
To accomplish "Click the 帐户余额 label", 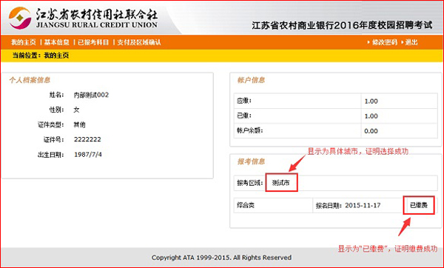I will [x=250, y=131].
